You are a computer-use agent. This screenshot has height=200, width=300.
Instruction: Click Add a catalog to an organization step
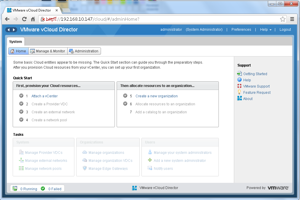coord(161,112)
